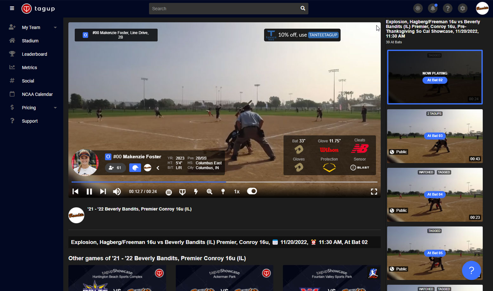Open the Leaderboard trophy icon

[x=12, y=54]
